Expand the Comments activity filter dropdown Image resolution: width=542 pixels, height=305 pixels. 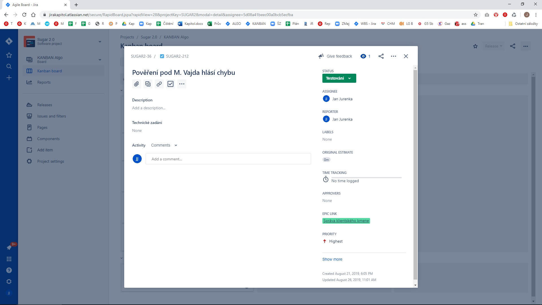point(164,145)
